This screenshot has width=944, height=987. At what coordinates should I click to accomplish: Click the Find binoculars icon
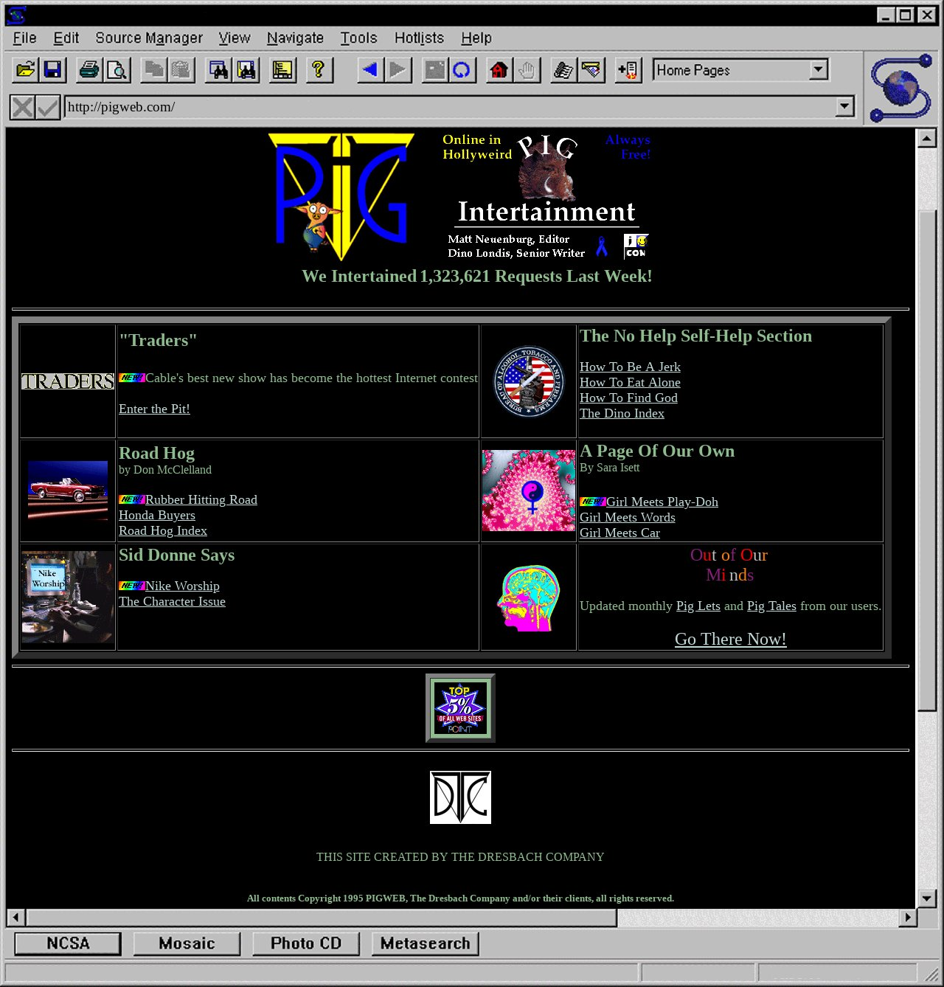pos(218,70)
